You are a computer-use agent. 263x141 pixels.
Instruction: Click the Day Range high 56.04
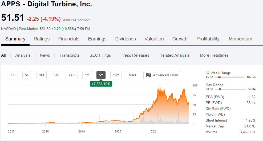click(x=252, y=89)
